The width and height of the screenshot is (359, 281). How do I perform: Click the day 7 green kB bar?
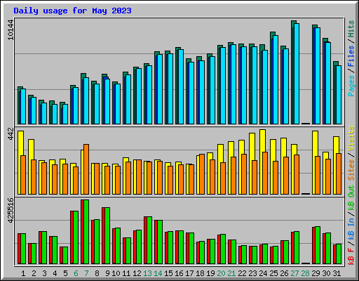(86, 232)
